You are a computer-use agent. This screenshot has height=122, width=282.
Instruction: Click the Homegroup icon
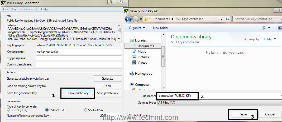point(132,73)
